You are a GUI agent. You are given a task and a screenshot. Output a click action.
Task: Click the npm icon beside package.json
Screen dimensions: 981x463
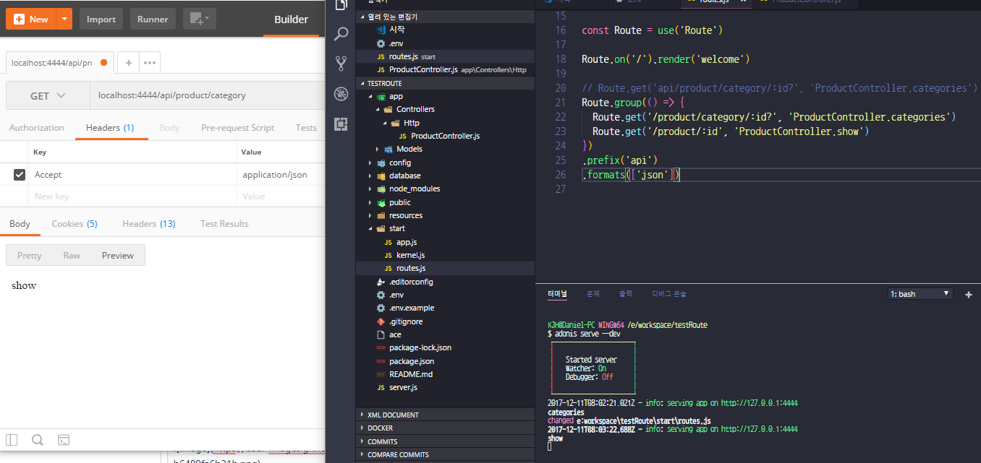(x=381, y=361)
